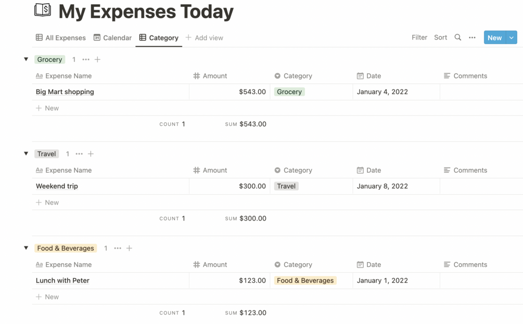Open the three-dot view options menu
This screenshot has width=523, height=324.
click(x=472, y=37)
